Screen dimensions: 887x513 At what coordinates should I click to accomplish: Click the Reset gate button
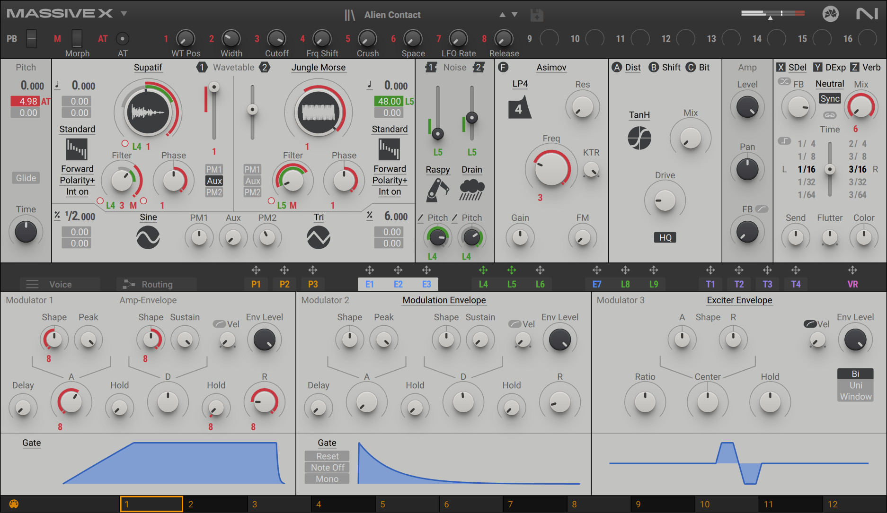point(327,456)
